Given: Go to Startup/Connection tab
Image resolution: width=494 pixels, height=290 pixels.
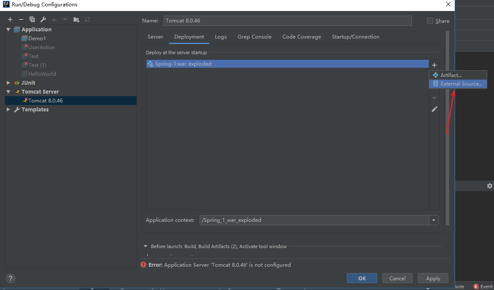Looking at the screenshot, I should [x=355, y=37].
